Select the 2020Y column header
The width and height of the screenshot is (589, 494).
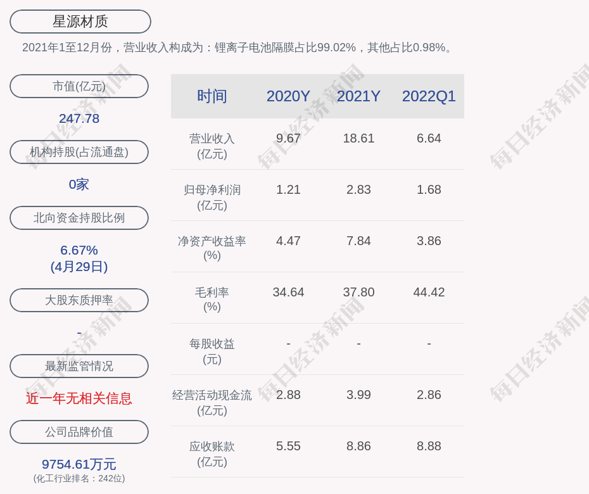pyautogui.click(x=288, y=96)
